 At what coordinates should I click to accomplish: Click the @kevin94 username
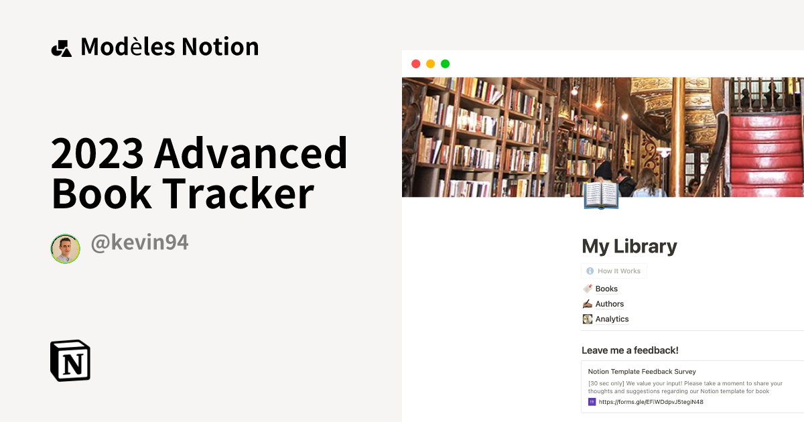point(137,242)
